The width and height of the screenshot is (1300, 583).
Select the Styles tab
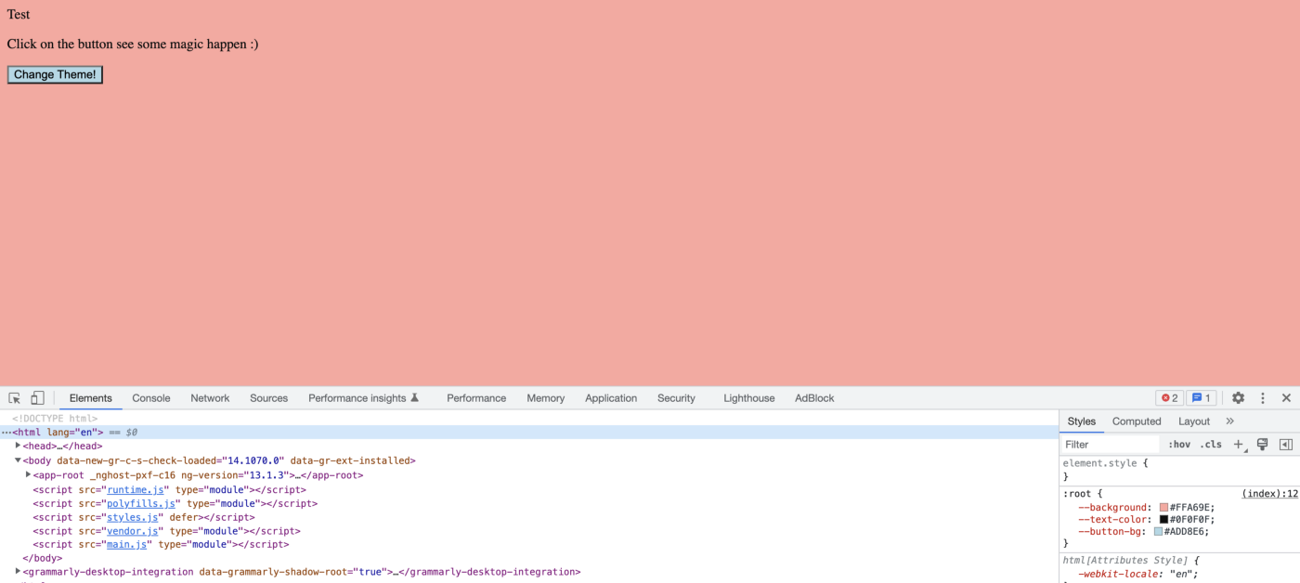1082,421
